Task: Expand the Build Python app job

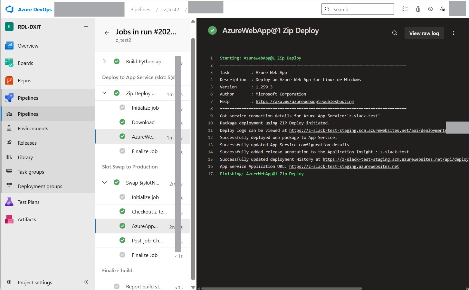Action: click(104, 61)
